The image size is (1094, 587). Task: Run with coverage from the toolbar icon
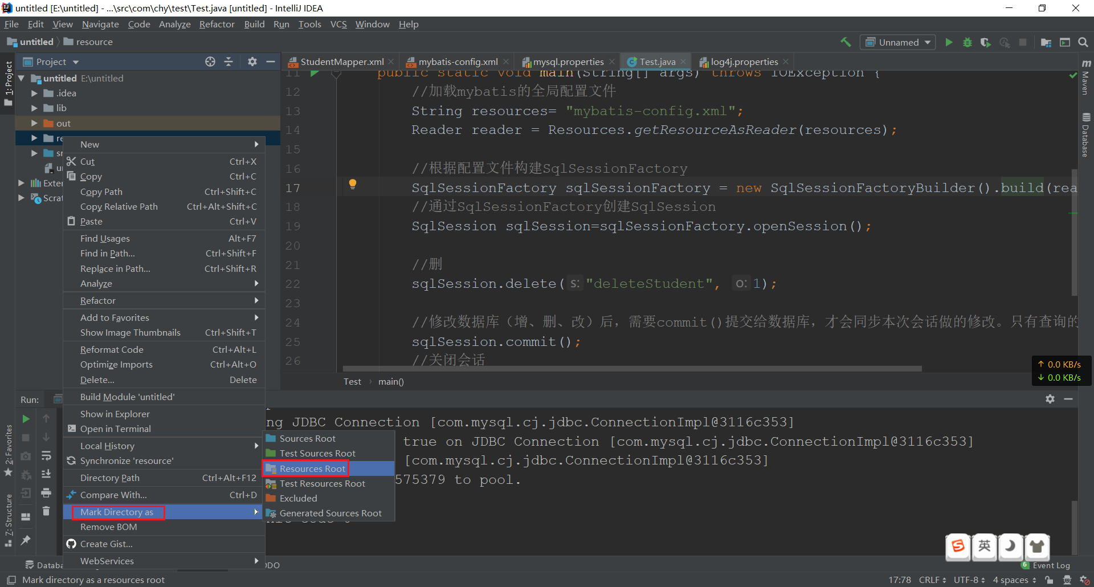point(985,42)
